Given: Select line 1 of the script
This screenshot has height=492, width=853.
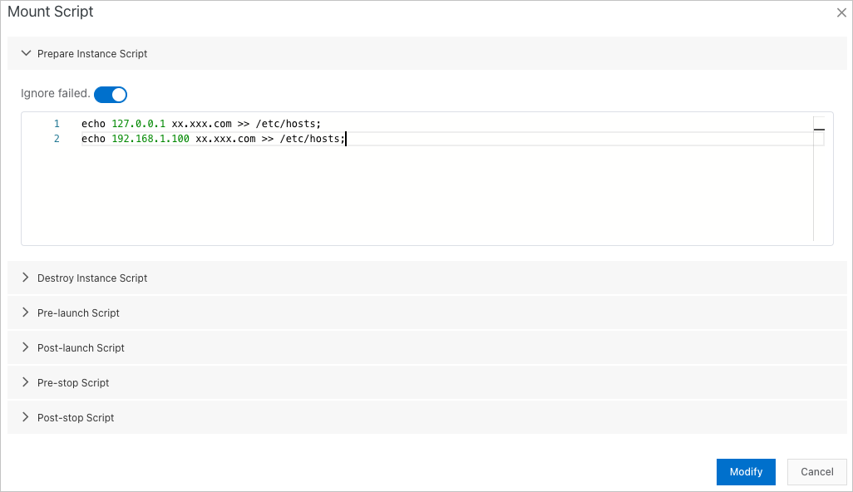Looking at the screenshot, I should point(200,123).
